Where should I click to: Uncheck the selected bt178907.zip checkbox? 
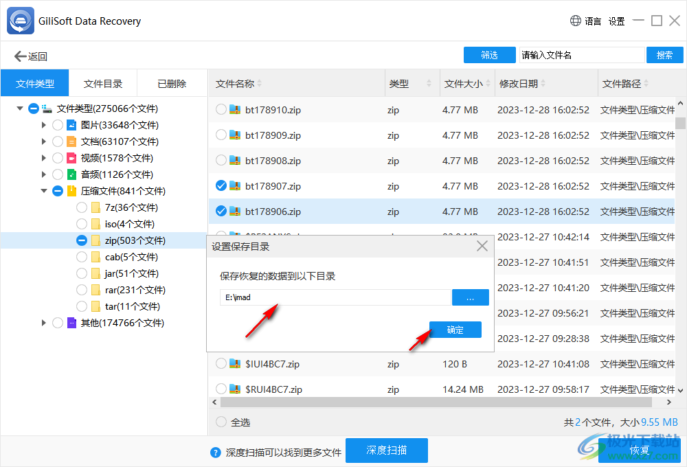tap(221, 185)
